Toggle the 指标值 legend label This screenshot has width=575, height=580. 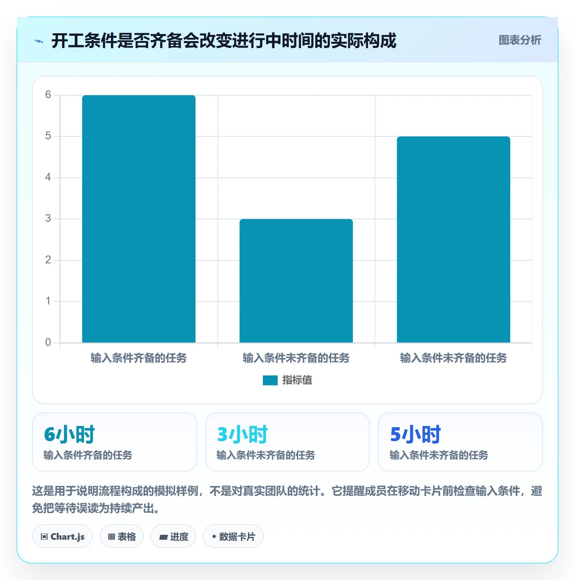pos(297,380)
